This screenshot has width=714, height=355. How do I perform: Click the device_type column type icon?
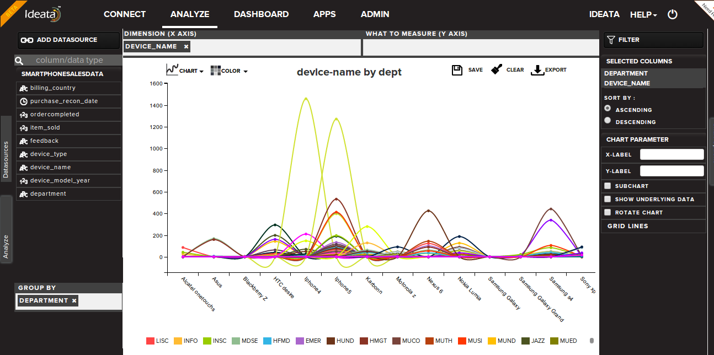click(x=24, y=154)
